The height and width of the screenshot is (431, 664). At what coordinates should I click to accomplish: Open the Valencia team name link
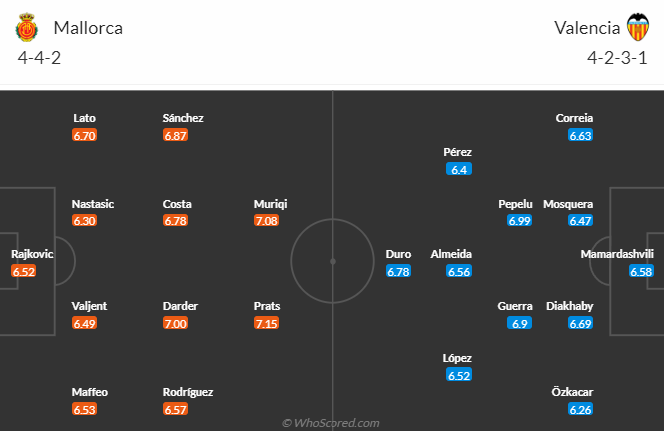pyautogui.click(x=587, y=28)
